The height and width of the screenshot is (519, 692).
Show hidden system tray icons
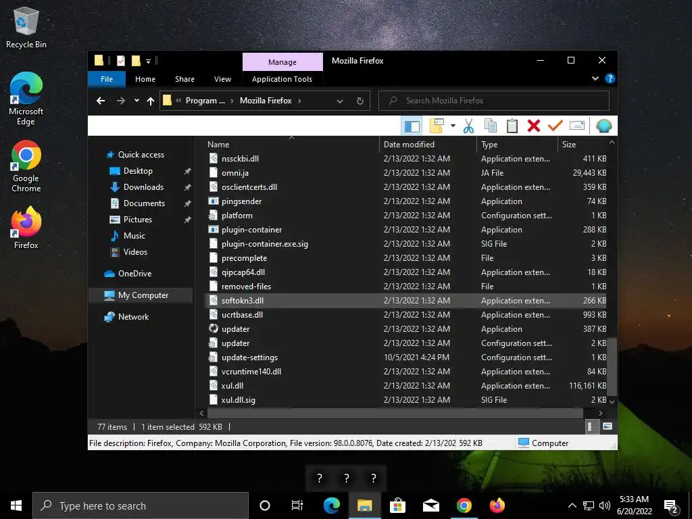572,505
